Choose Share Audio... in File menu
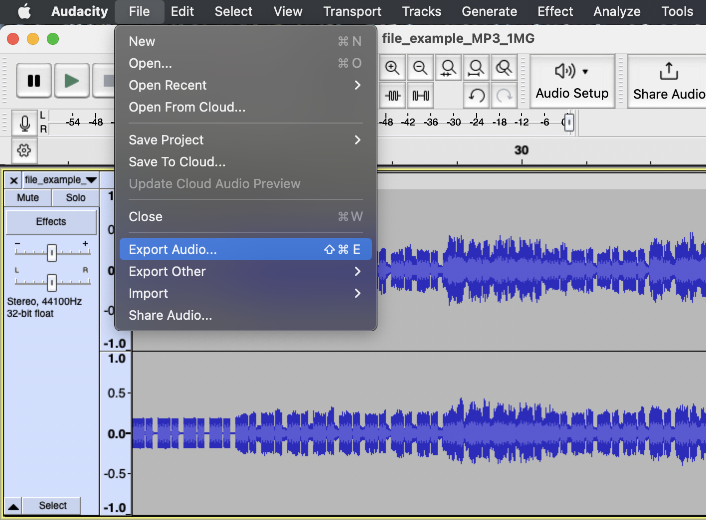This screenshot has width=706, height=520. pos(245,315)
